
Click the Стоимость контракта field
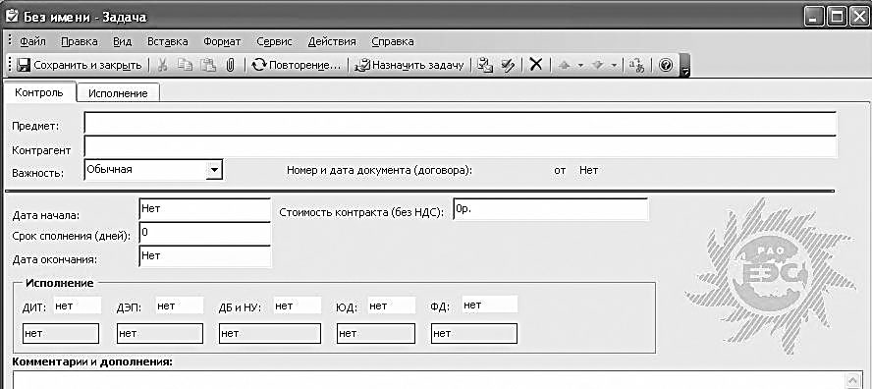pyautogui.click(x=551, y=209)
